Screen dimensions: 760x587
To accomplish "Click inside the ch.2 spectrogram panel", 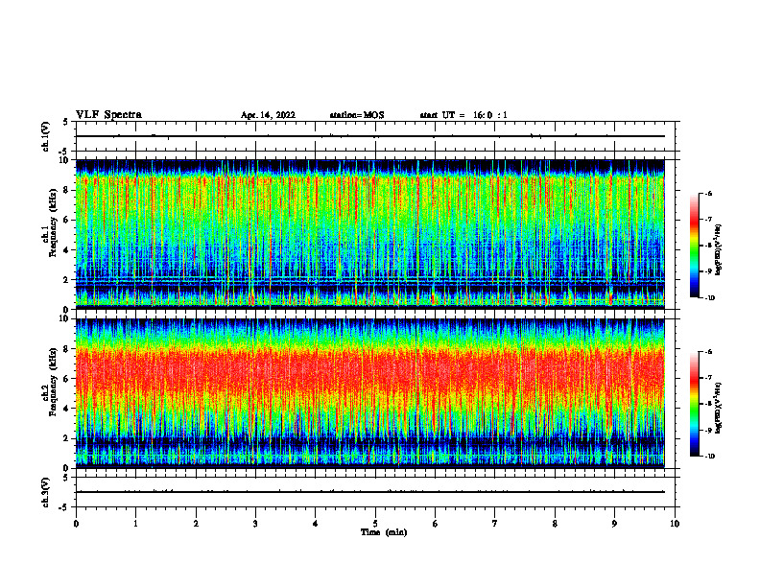I will click(x=370, y=393).
